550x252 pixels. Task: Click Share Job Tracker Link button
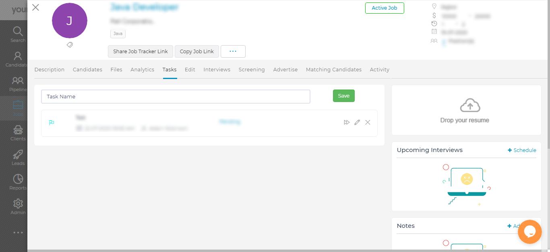tap(141, 52)
